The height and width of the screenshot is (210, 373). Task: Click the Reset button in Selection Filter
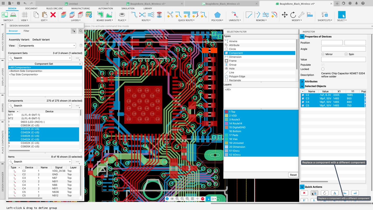coord(293,175)
